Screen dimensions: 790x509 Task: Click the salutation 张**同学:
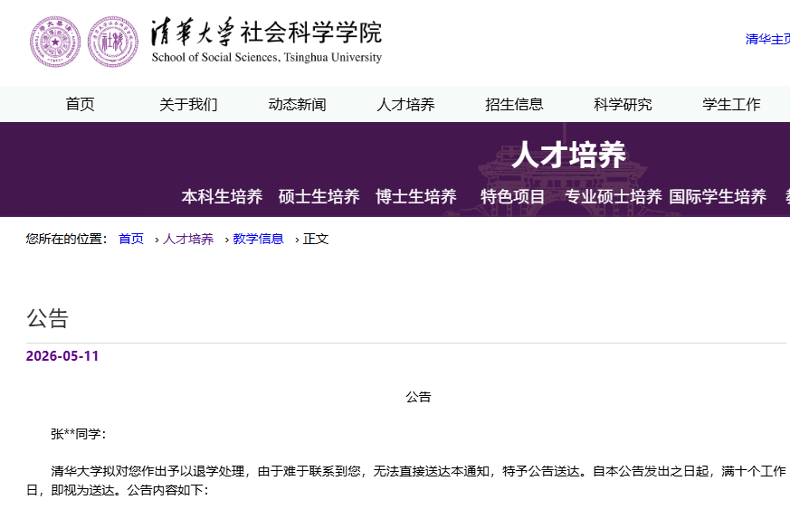point(79,434)
